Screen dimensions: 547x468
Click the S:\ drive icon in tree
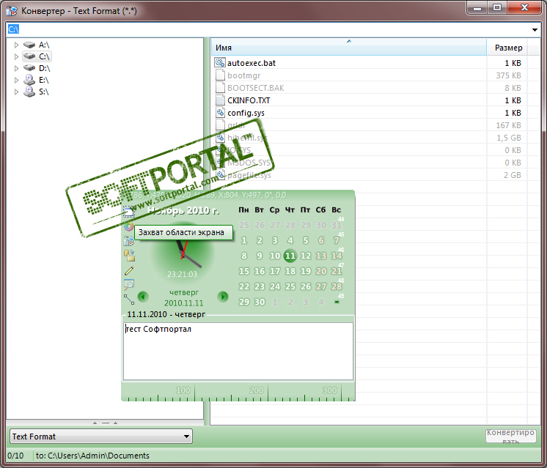pyautogui.click(x=29, y=92)
